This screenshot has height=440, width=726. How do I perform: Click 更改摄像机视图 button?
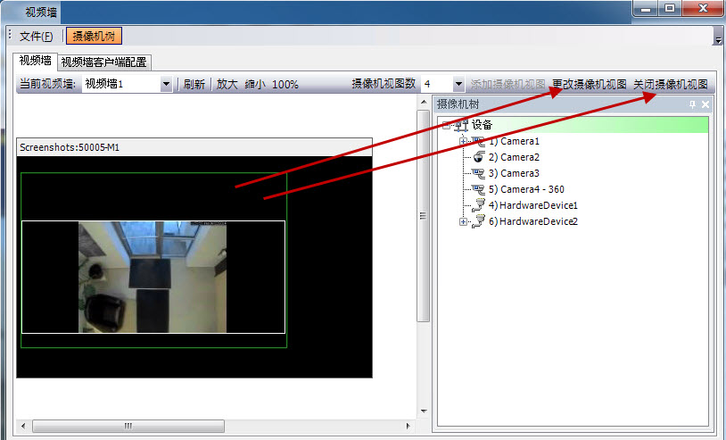click(x=590, y=84)
